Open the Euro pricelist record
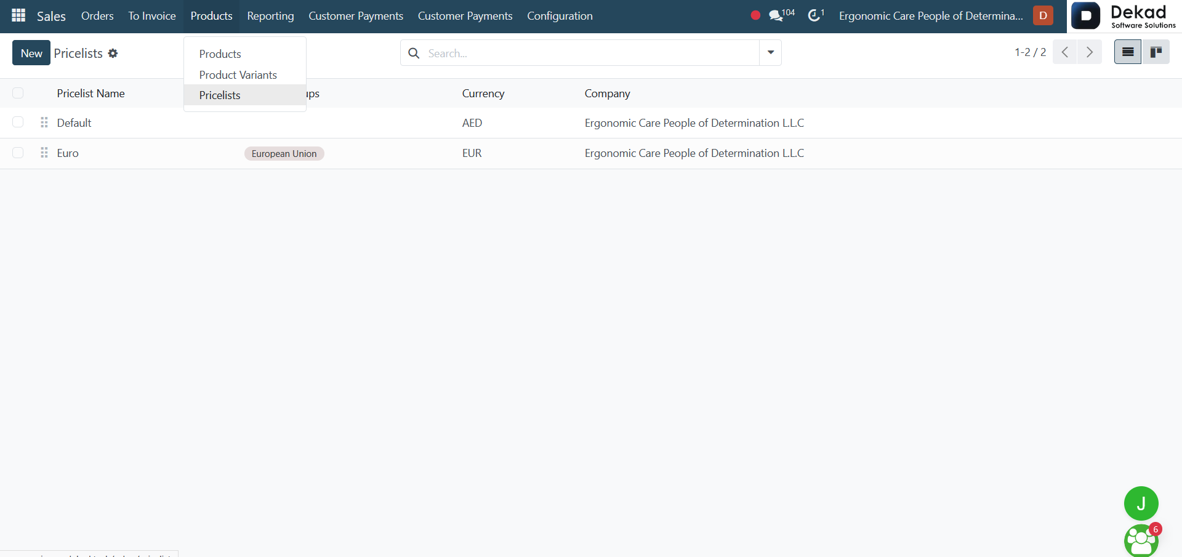 pyautogui.click(x=68, y=153)
